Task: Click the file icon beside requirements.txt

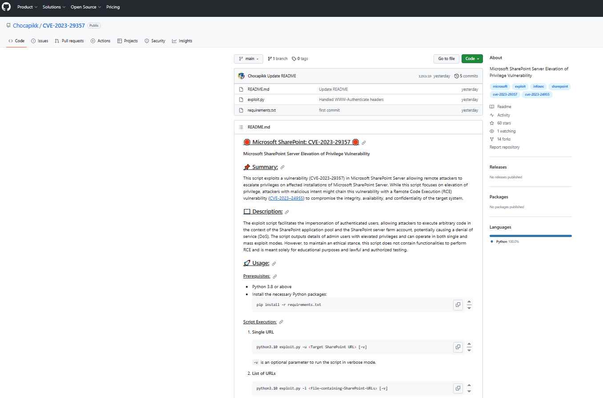Action: pos(241,110)
